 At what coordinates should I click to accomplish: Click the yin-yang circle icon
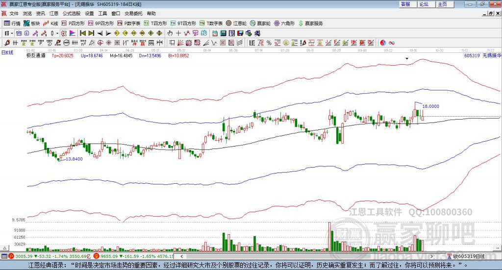pos(383,43)
